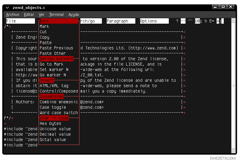Choose Mark from Edit menu

(44, 26)
